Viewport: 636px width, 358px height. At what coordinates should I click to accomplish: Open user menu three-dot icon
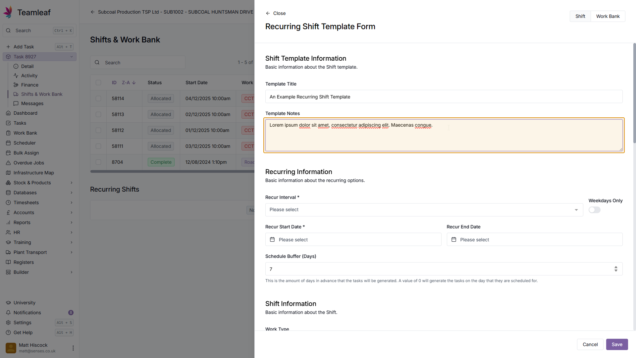pos(73,348)
